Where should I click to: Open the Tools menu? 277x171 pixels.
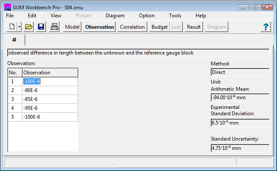pos(175,16)
